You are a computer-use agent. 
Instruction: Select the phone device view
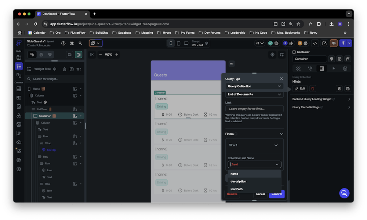coord(171,43)
